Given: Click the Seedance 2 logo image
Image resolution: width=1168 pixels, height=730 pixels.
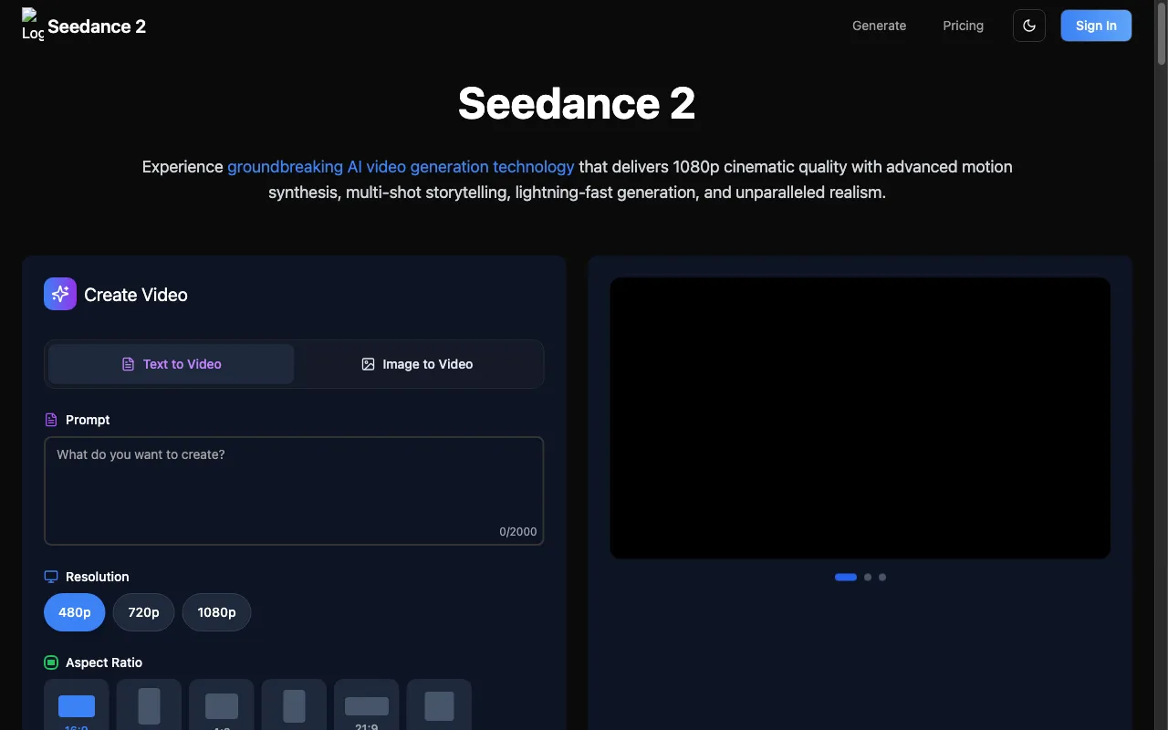Looking at the screenshot, I should coord(33,26).
